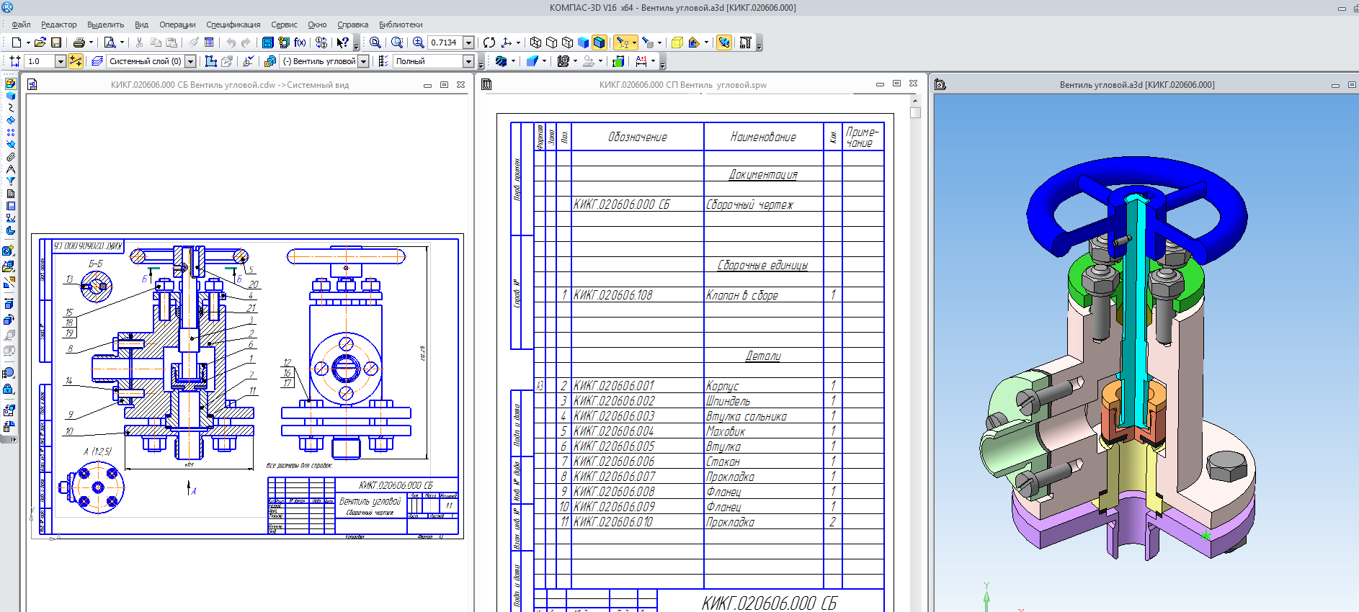
Task: Open part editing icon in left toolbar top
Action: coord(10,84)
